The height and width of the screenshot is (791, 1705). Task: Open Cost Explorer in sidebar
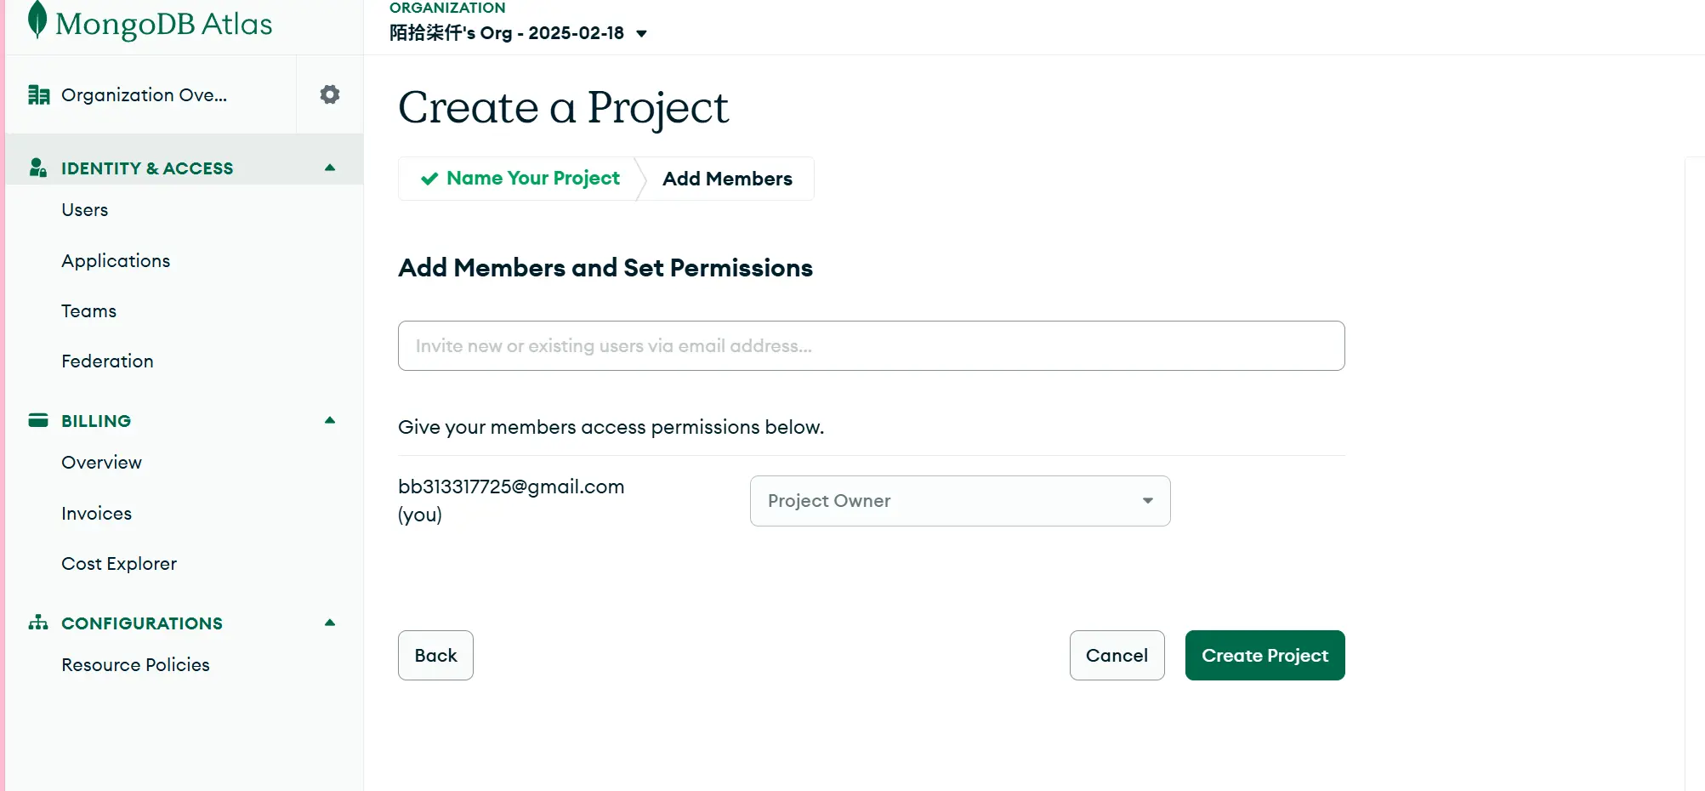[119, 564]
